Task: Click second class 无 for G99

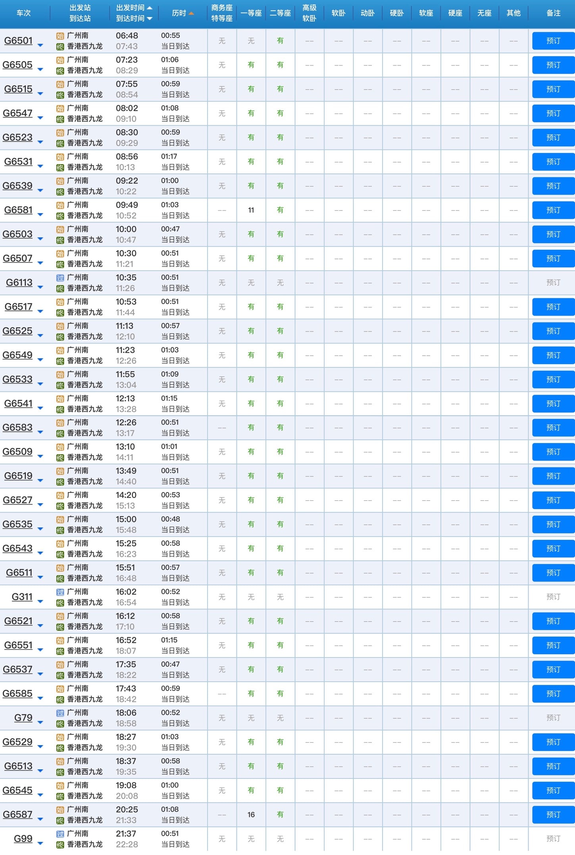Action: tap(280, 839)
